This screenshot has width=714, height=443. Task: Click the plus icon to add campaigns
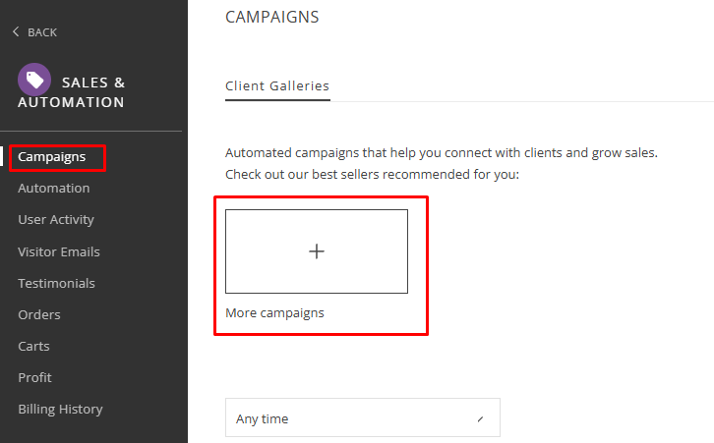click(x=317, y=251)
